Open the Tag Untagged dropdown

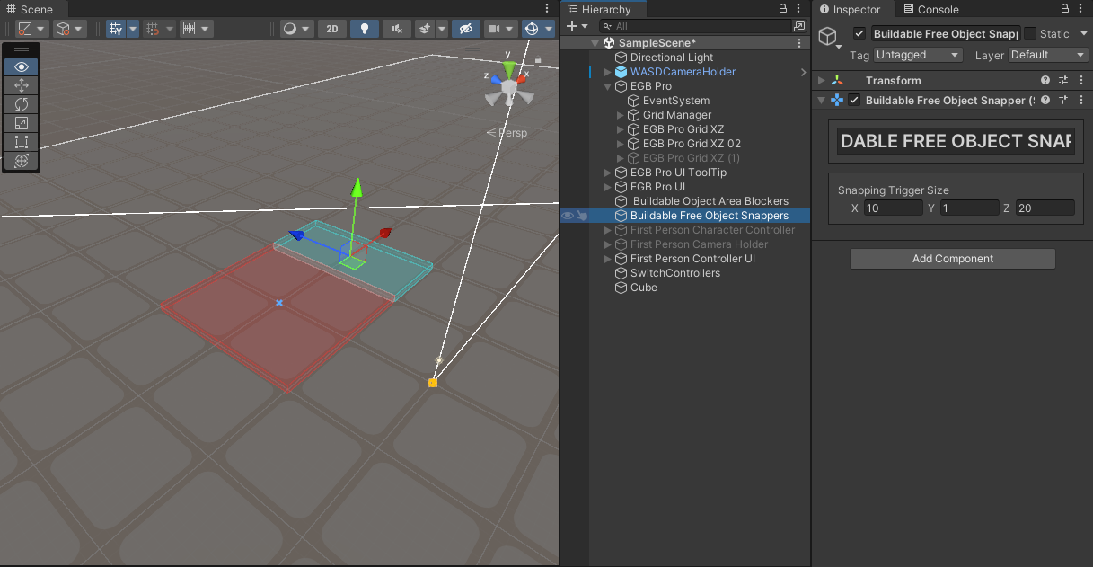pyautogui.click(x=918, y=55)
